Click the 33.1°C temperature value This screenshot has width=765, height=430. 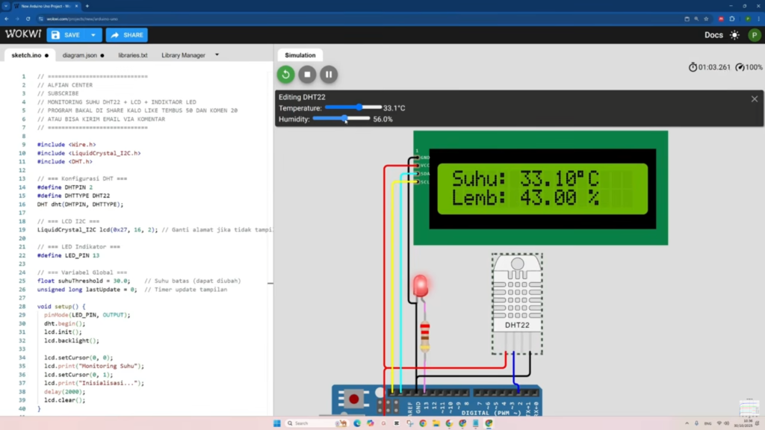click(394, 107)
